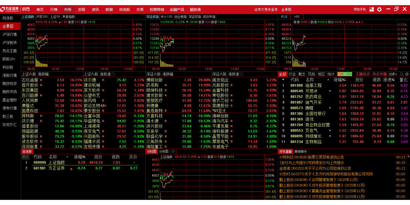This screenshot has height=205, width=410.
Task: Open the settings gear in title bar
Action: 379,9
